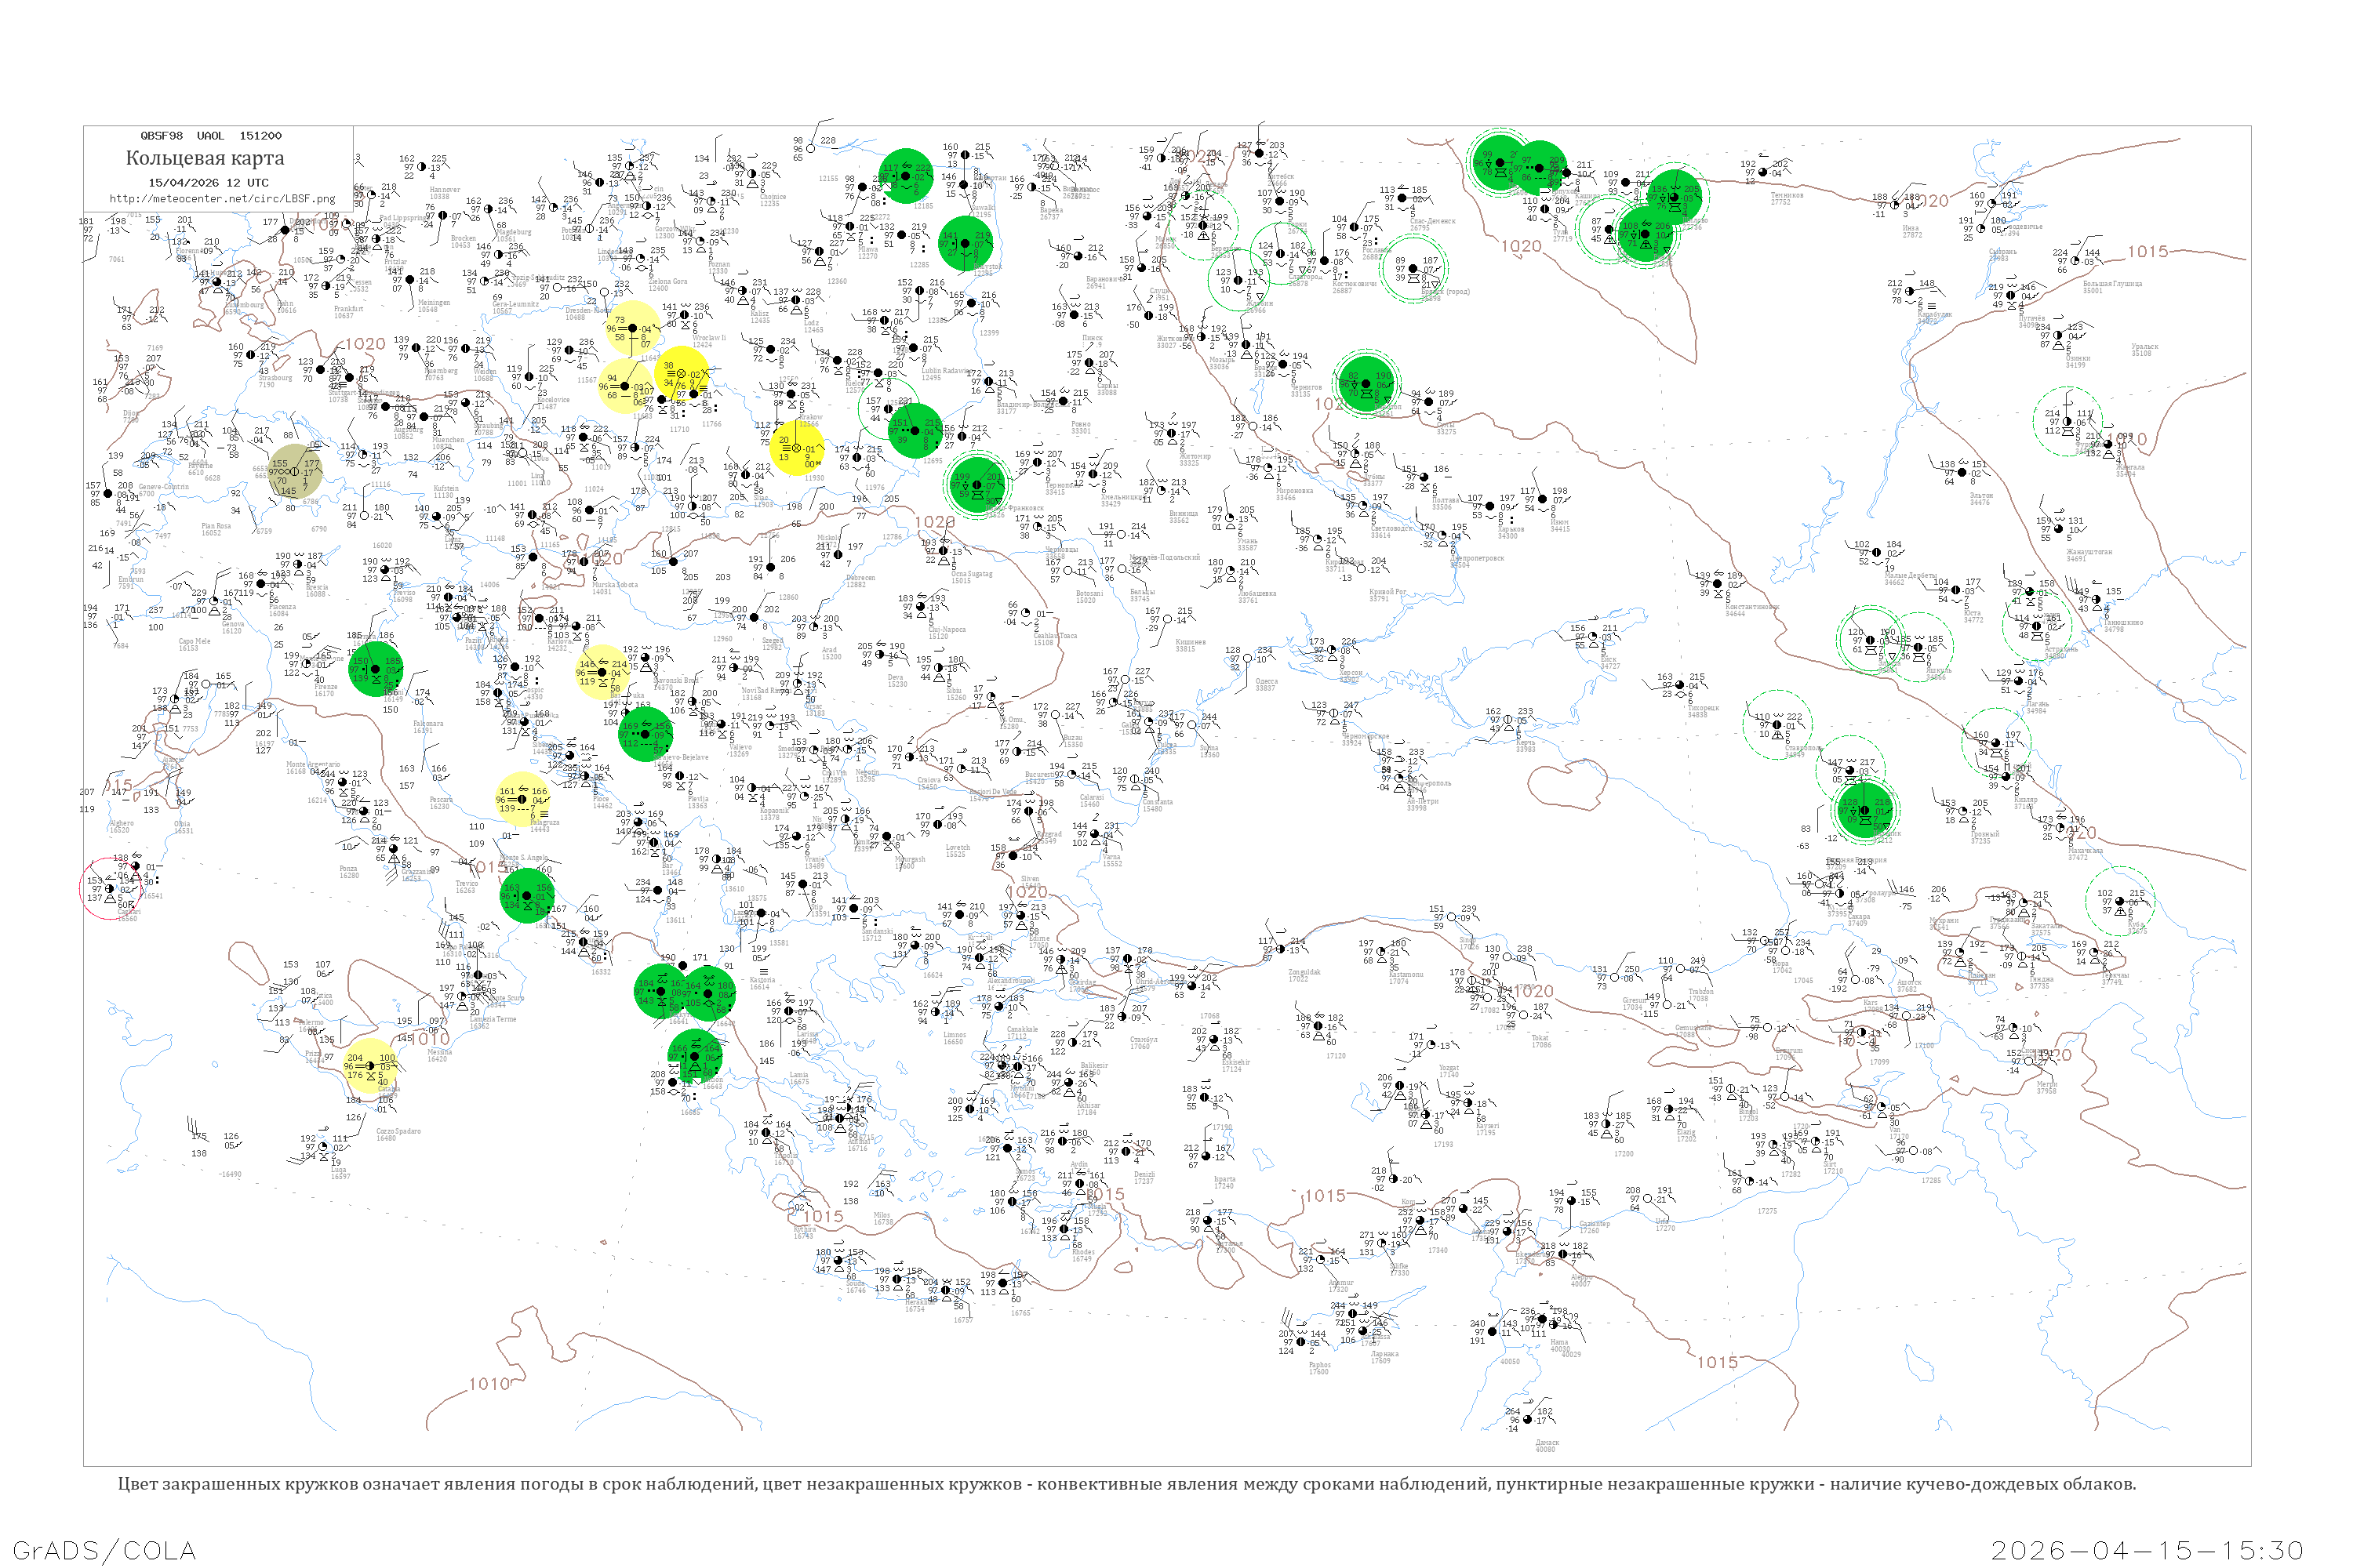Select the dashed green circle at Ставрополь station
Screen dimensions: 2353x1568
(1777, 725)
